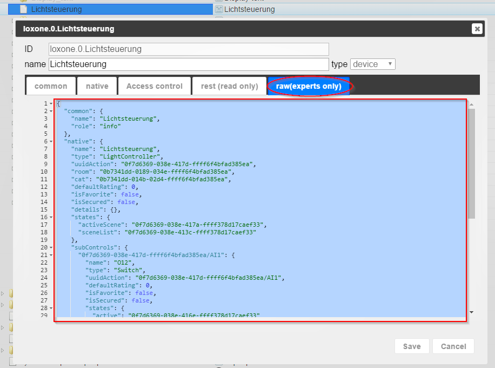Click the "sceneList" line
This screenshot has height=368, width=495.
[x=167, y=232]
